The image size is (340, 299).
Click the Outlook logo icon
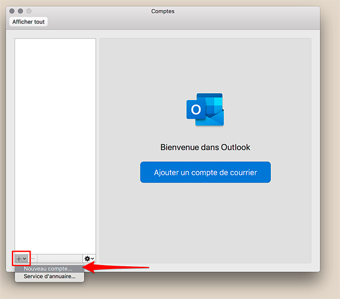tap(205, 110)
